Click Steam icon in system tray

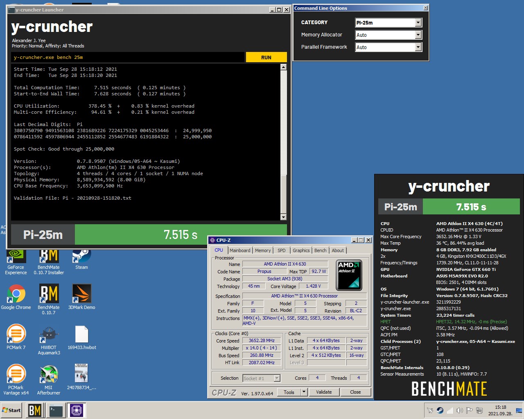[x=440, y=410]
